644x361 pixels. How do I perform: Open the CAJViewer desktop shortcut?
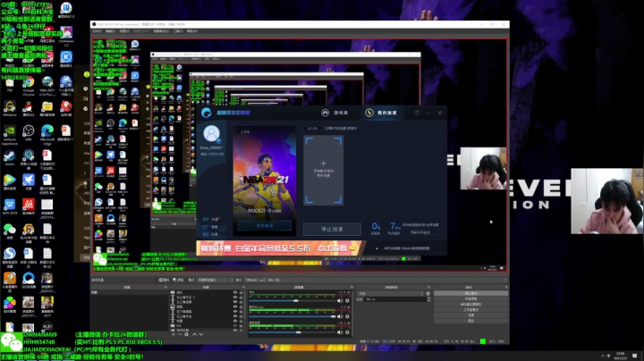pos(66,35)
